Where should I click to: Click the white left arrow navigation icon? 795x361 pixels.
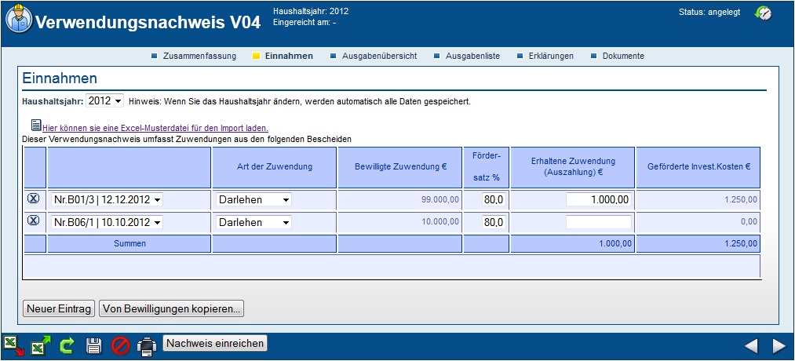coord(751,346)
